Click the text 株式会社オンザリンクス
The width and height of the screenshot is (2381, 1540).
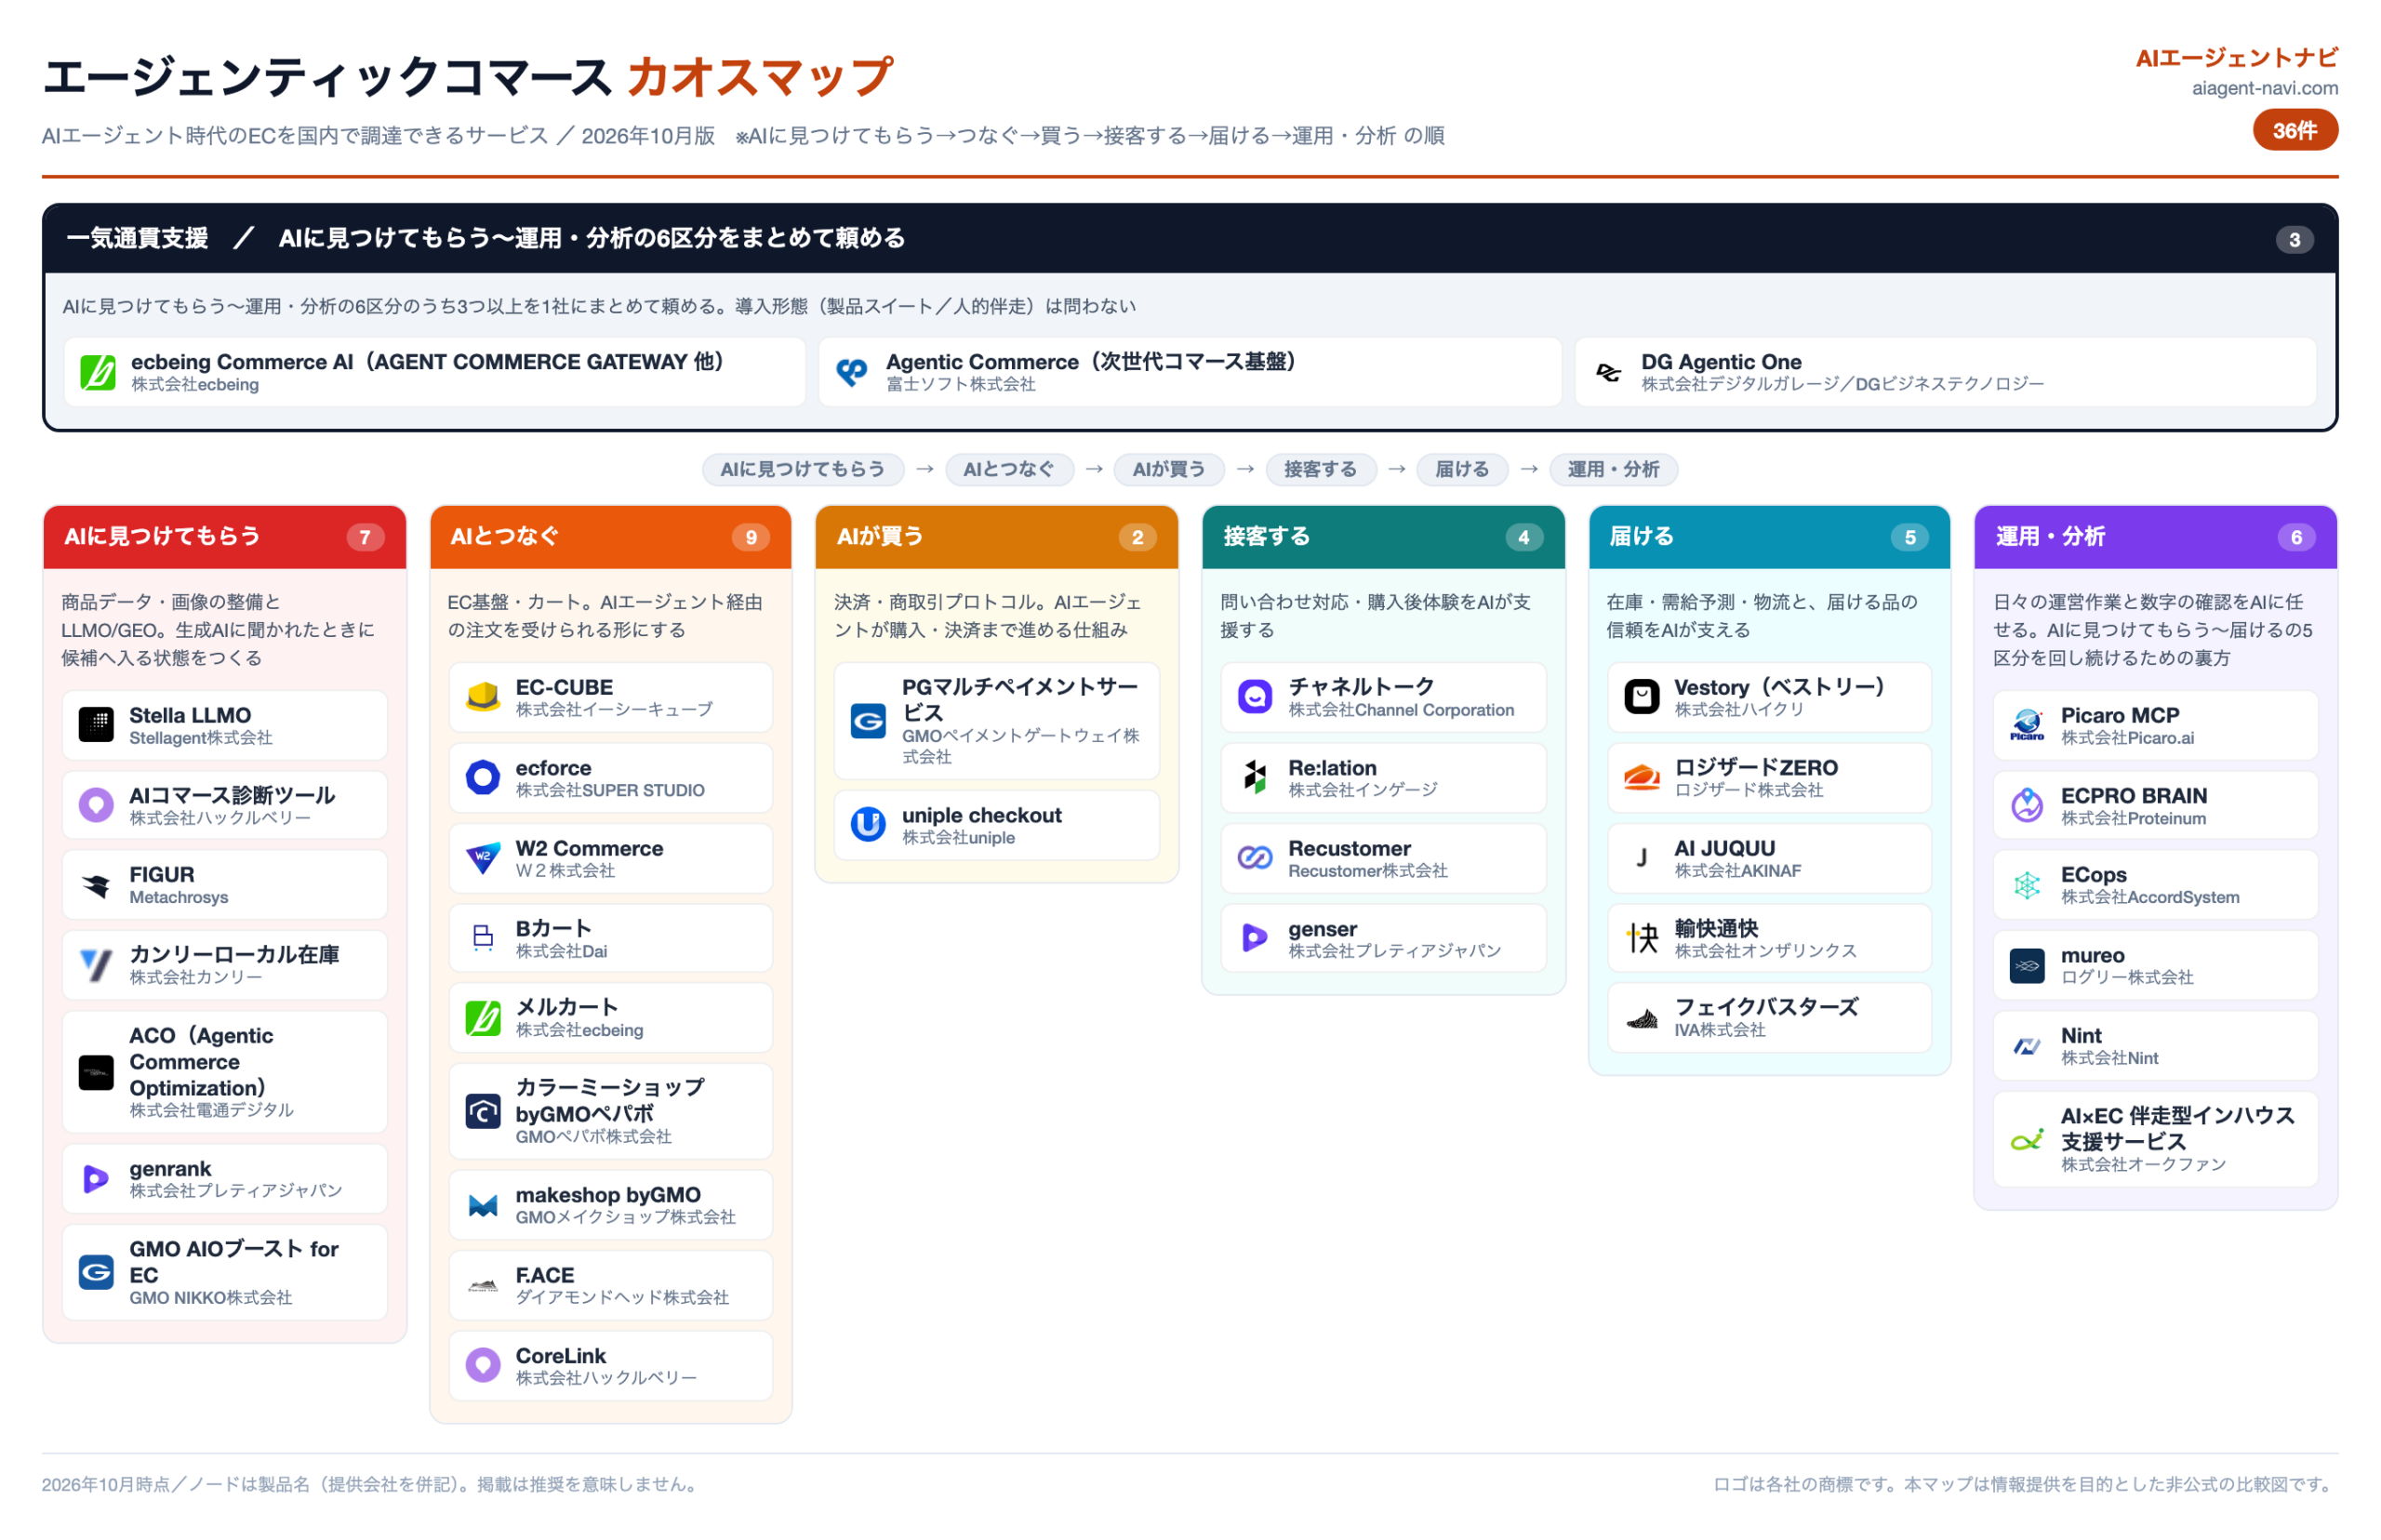pyautogui.click(x=1766, y=951)
